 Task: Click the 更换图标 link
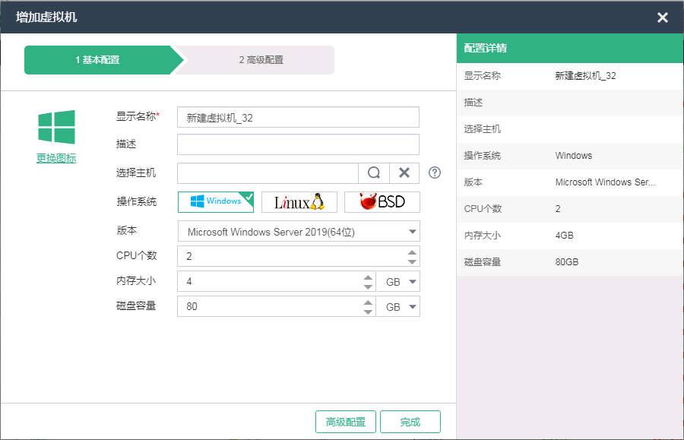[56, 159]
